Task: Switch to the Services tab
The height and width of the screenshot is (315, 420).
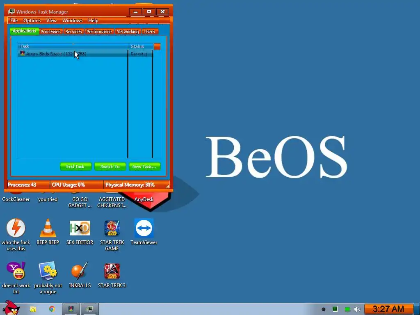Action: [73, 32]
